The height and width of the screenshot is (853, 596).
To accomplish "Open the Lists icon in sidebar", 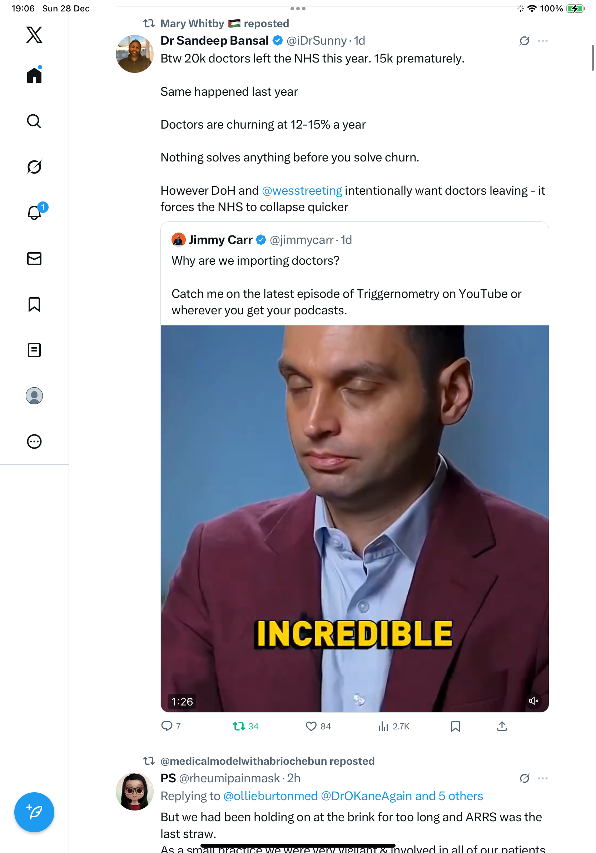I will tap(34, 350).
